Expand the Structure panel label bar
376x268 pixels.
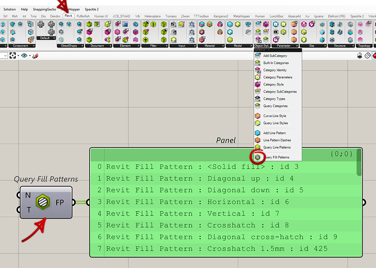pos(341,46)
